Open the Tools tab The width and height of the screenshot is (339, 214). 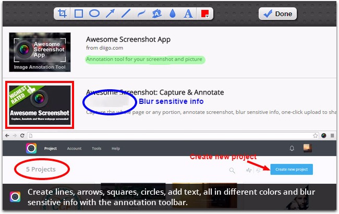96,148
